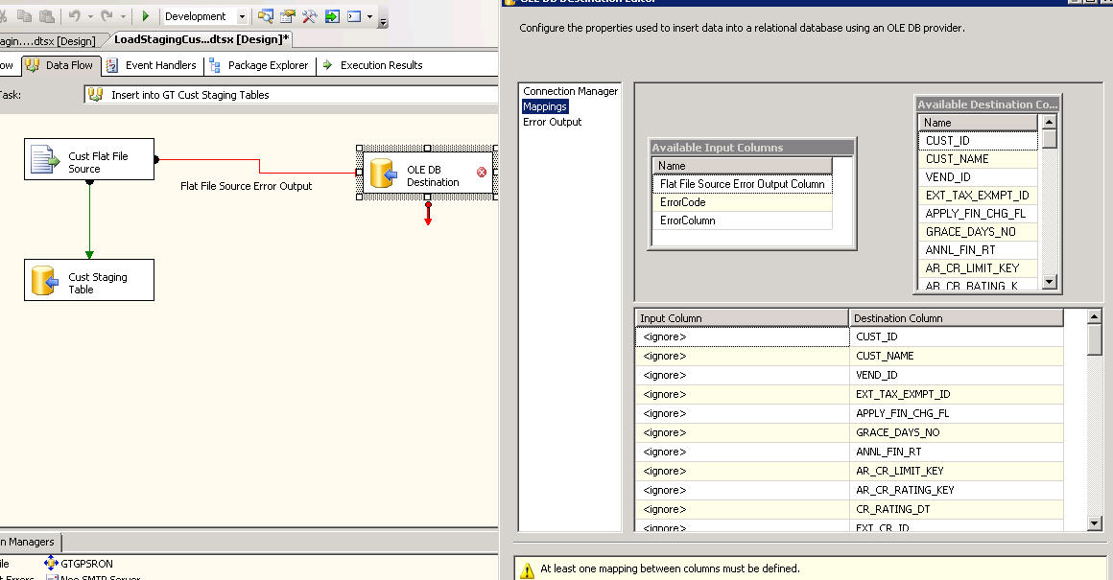Viewport: 1113px width, 580px height.
Task: Select Flat File Source Error Output Column input
Action: point(742,184)
